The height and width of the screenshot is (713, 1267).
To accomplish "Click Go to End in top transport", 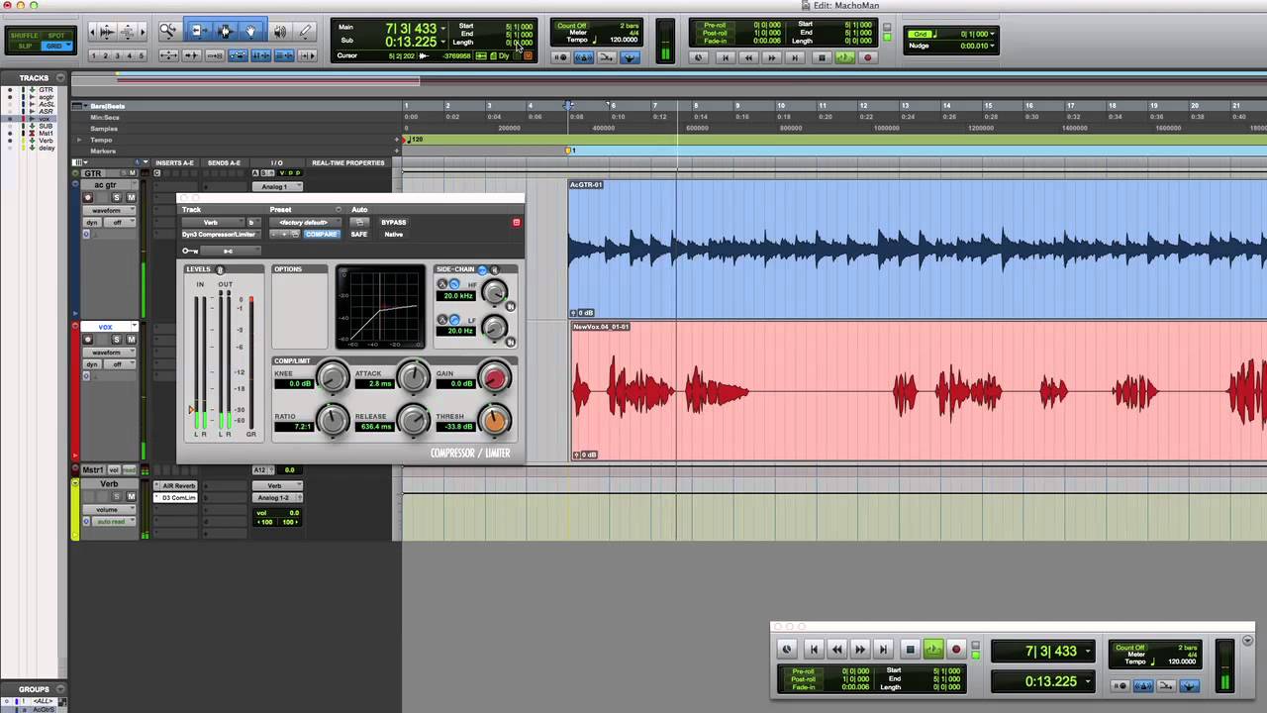I will point(795,57).
